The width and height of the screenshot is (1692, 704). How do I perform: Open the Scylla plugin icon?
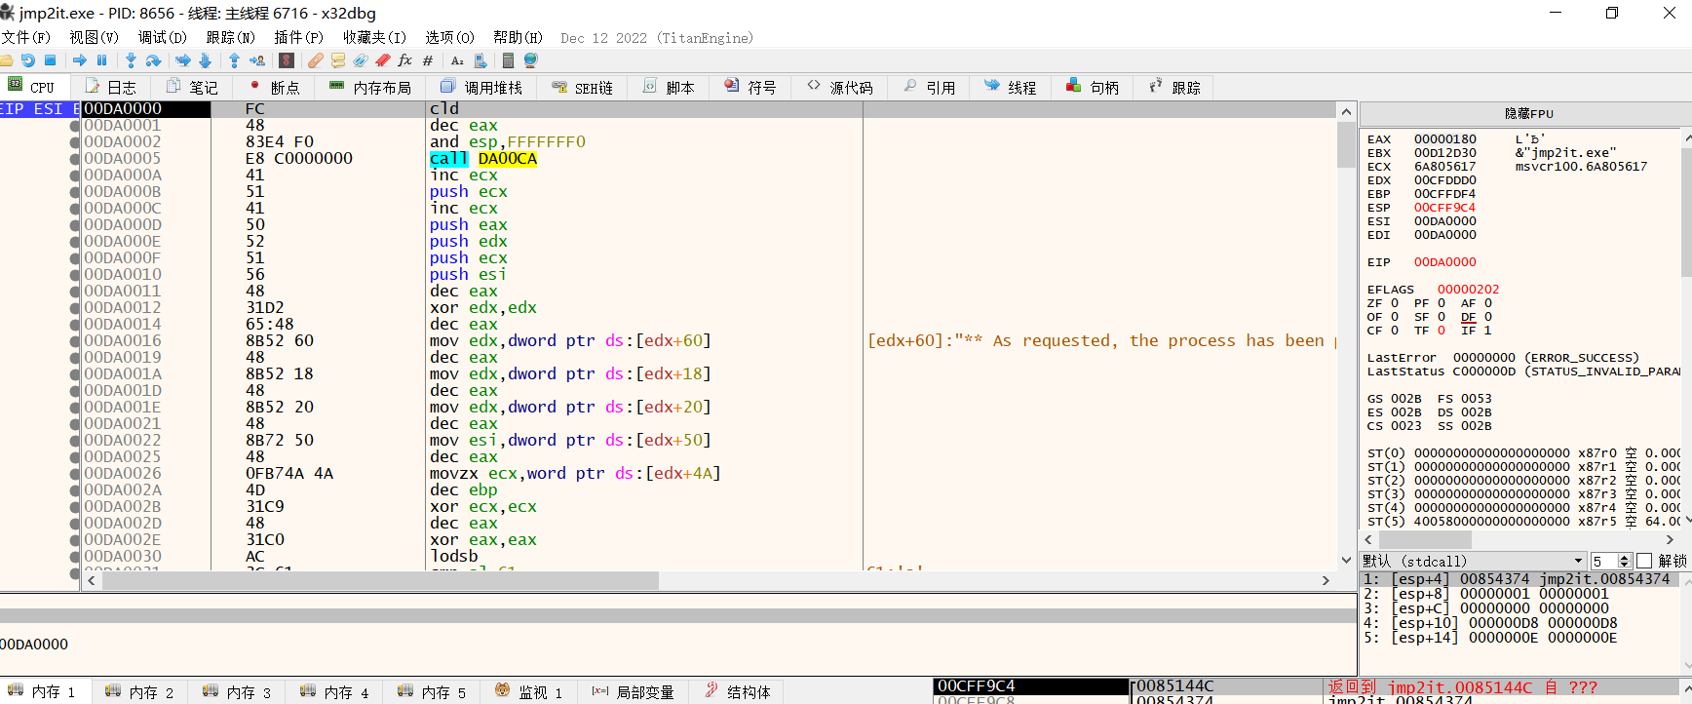pos(286,60)
